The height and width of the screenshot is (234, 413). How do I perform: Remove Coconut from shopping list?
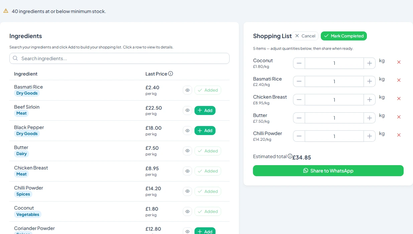pyautogui.click(x=399, y=62)
